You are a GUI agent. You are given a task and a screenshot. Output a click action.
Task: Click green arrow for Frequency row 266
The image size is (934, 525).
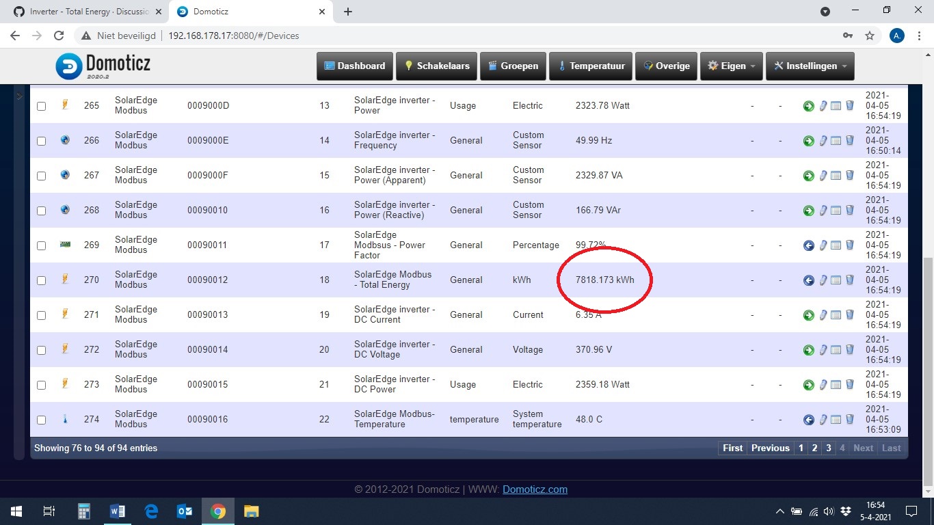click(x=809, y=141)
